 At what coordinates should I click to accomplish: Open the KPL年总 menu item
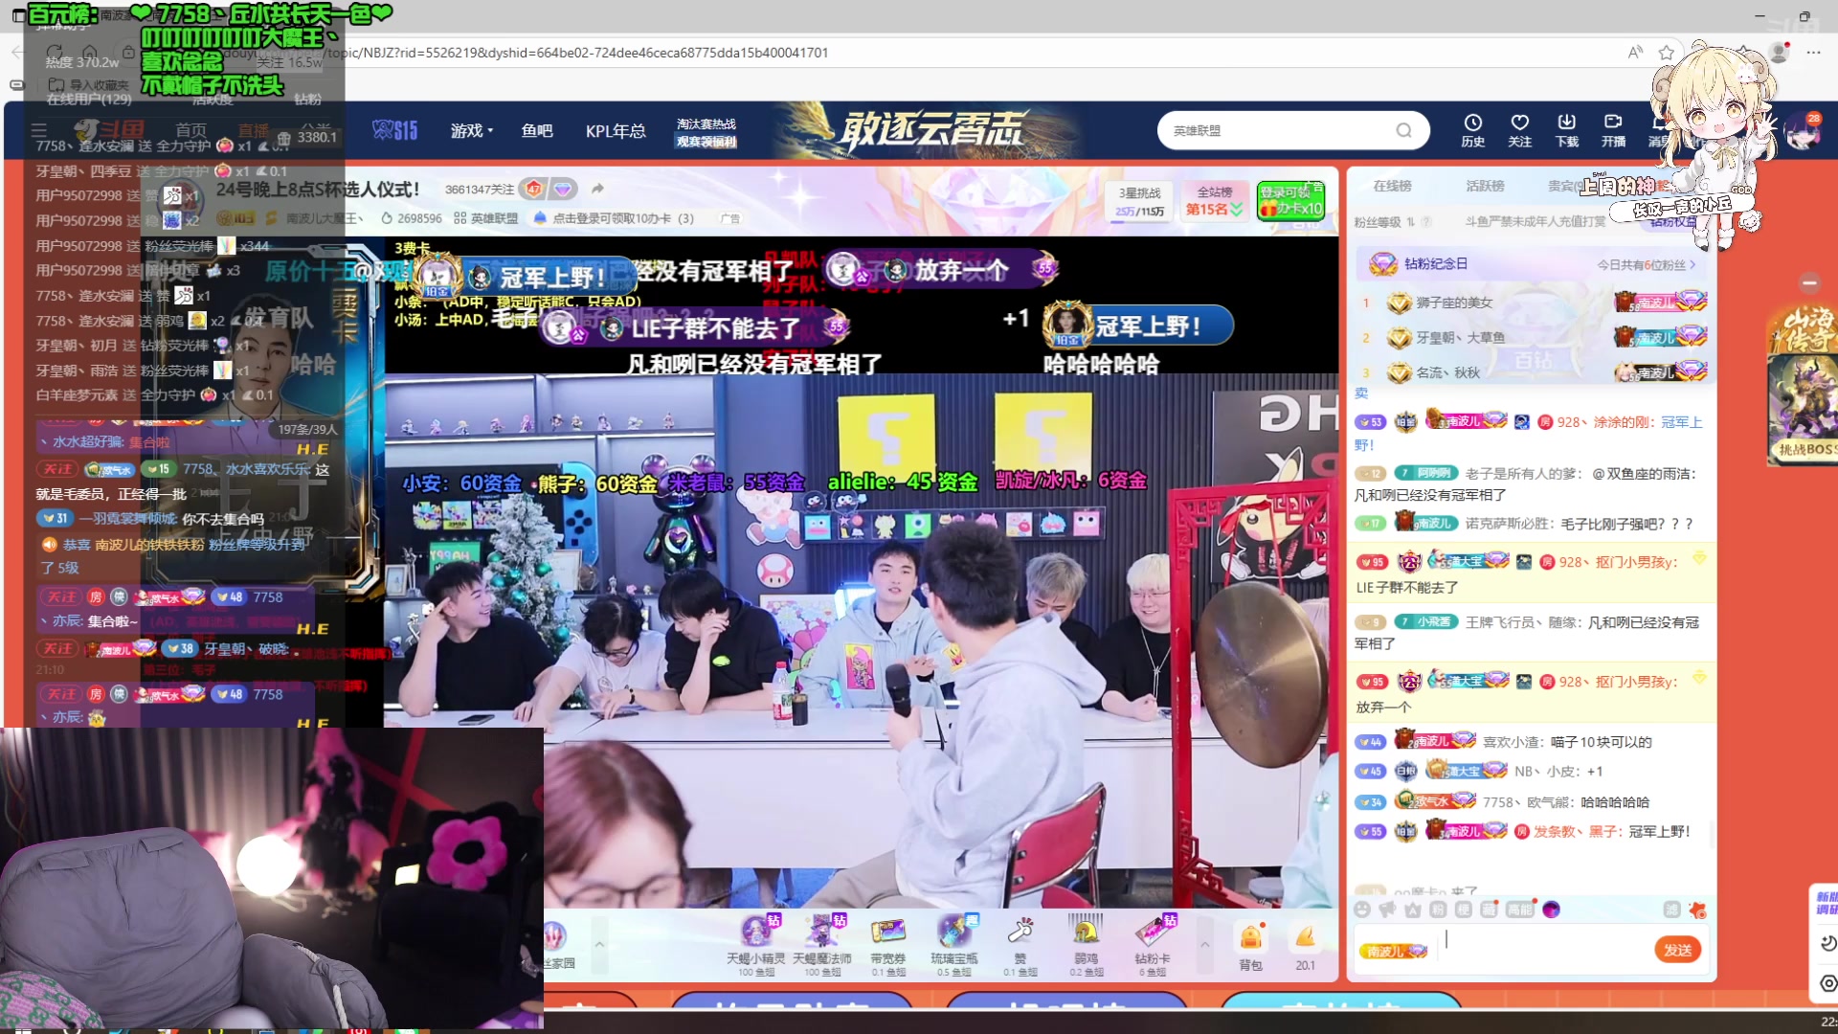click(616, 130)
